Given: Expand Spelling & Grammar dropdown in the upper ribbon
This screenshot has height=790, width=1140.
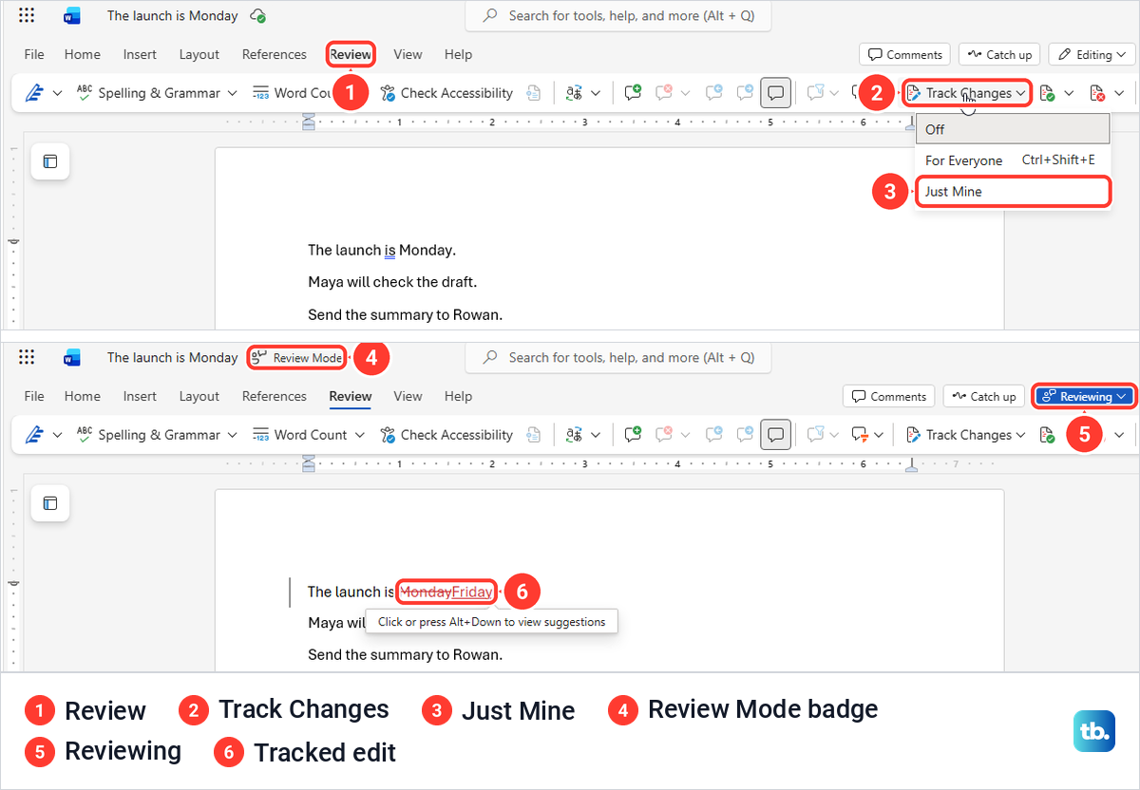Looking at the screenshot, I should (x=232, y=93).
